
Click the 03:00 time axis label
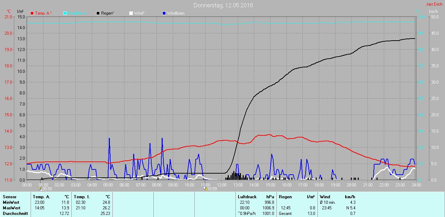pos(76,185)
